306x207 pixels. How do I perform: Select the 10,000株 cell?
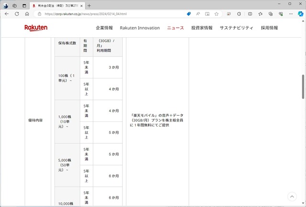(x=67, y=196)
